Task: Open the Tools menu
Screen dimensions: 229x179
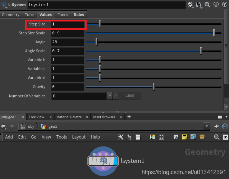Action: (61, 137)
